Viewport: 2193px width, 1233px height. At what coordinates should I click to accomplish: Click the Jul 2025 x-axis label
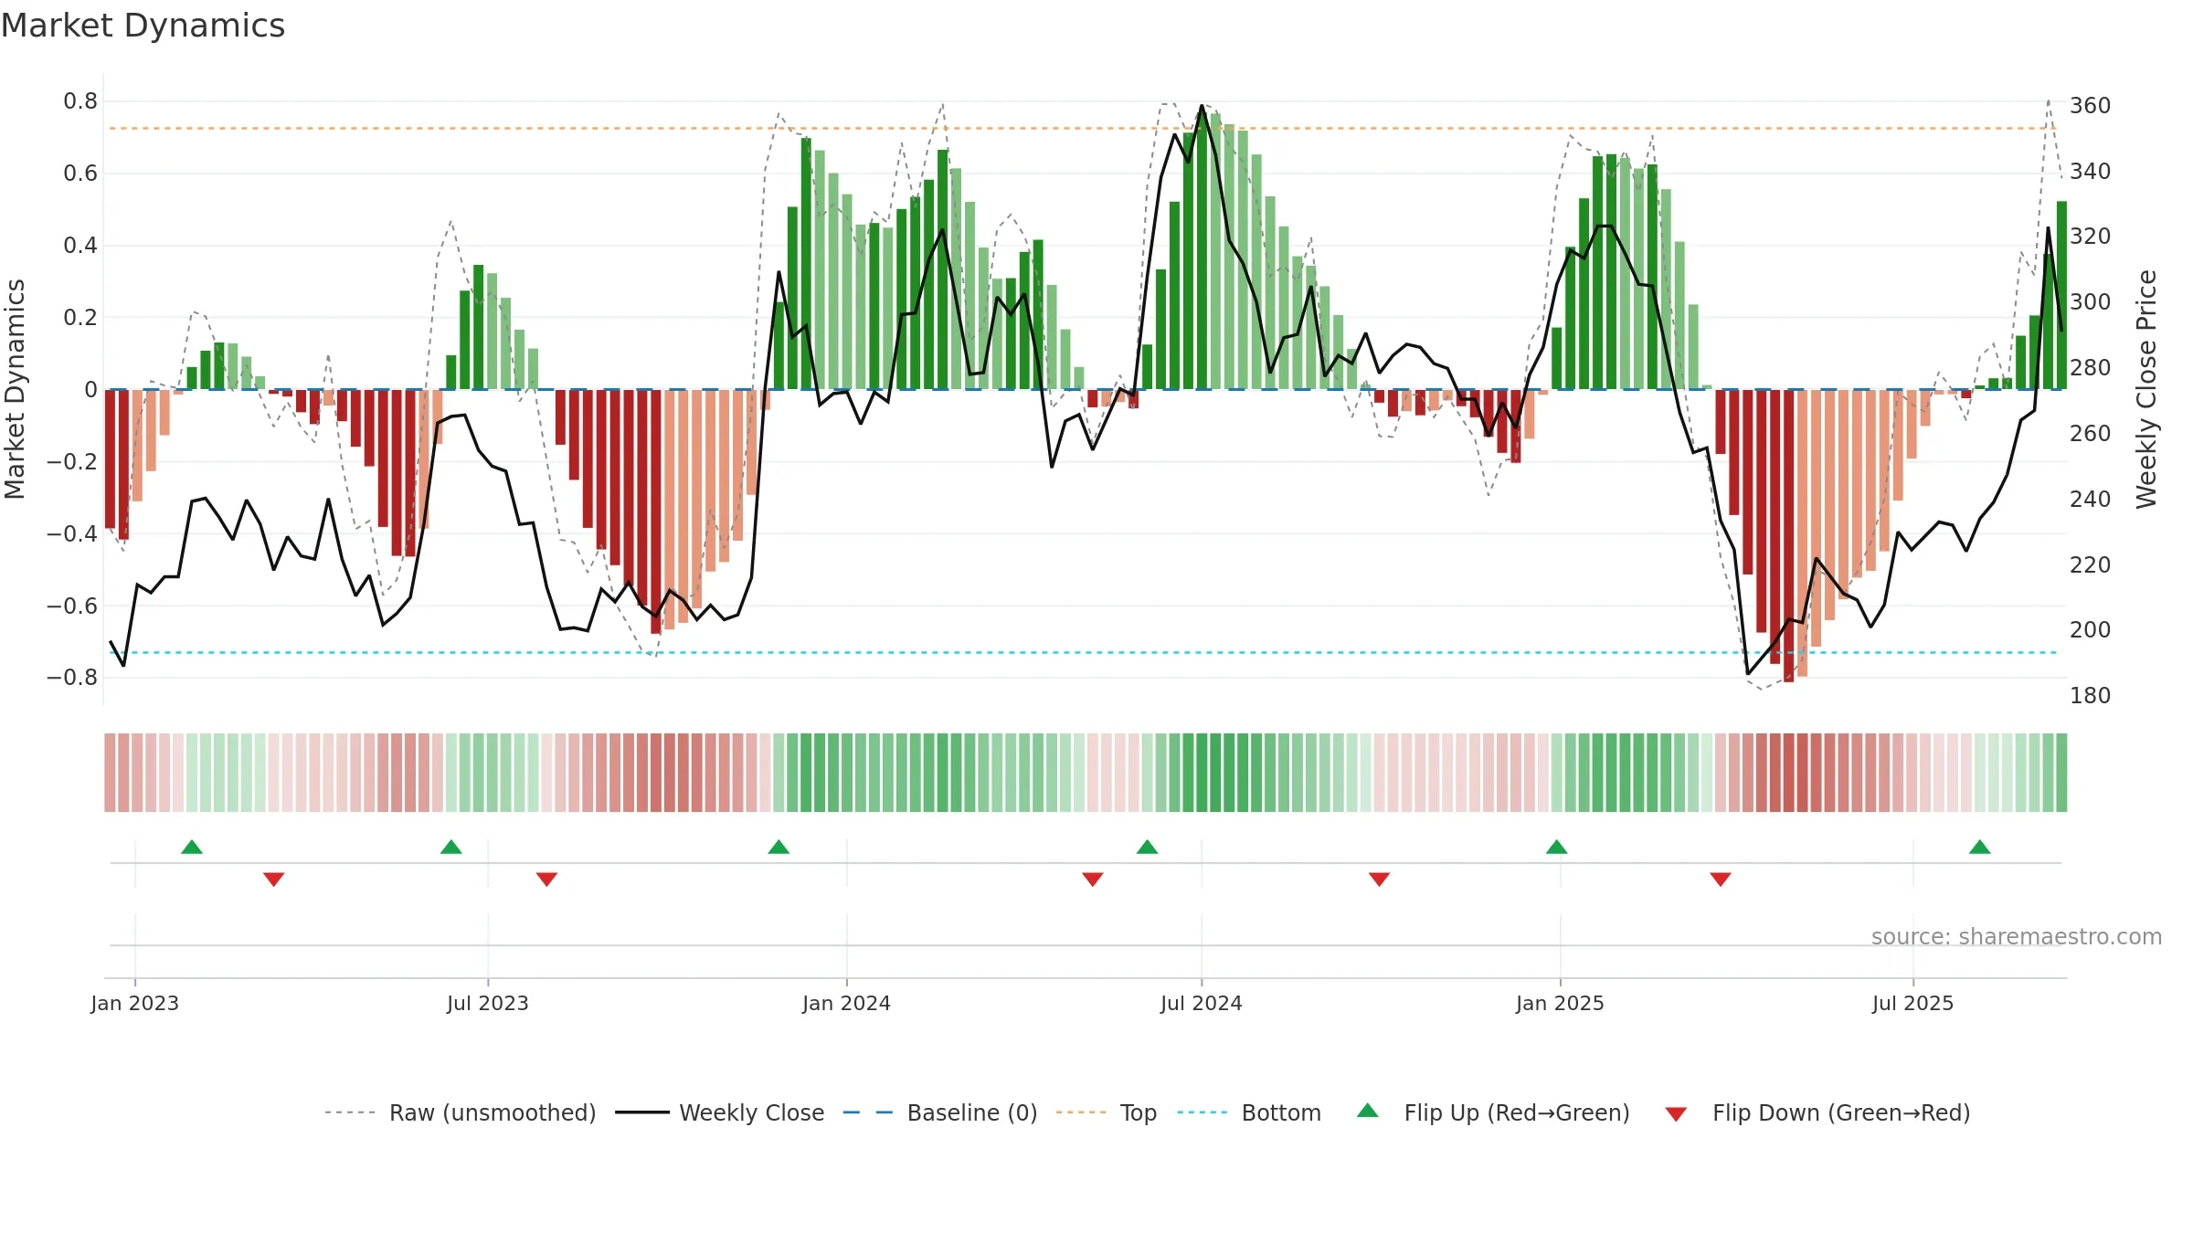pyautogui.click(x=1913, y=1003)
